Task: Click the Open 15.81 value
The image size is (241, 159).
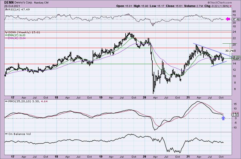Action: (x=124, y=6)
